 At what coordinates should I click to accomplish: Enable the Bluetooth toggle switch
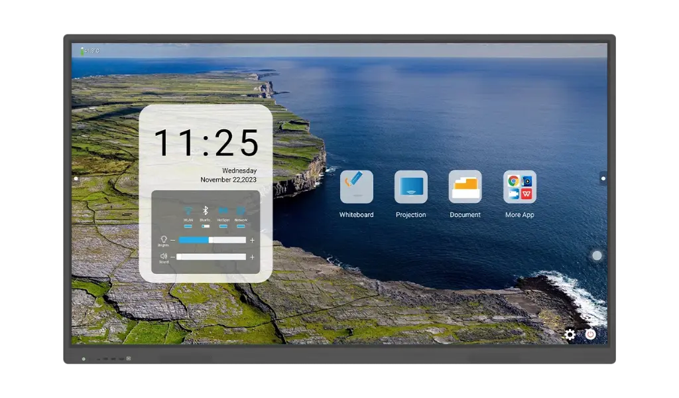point(206,226)
